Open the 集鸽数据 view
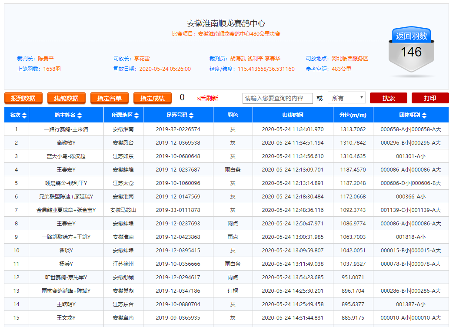 click(67, 98)
